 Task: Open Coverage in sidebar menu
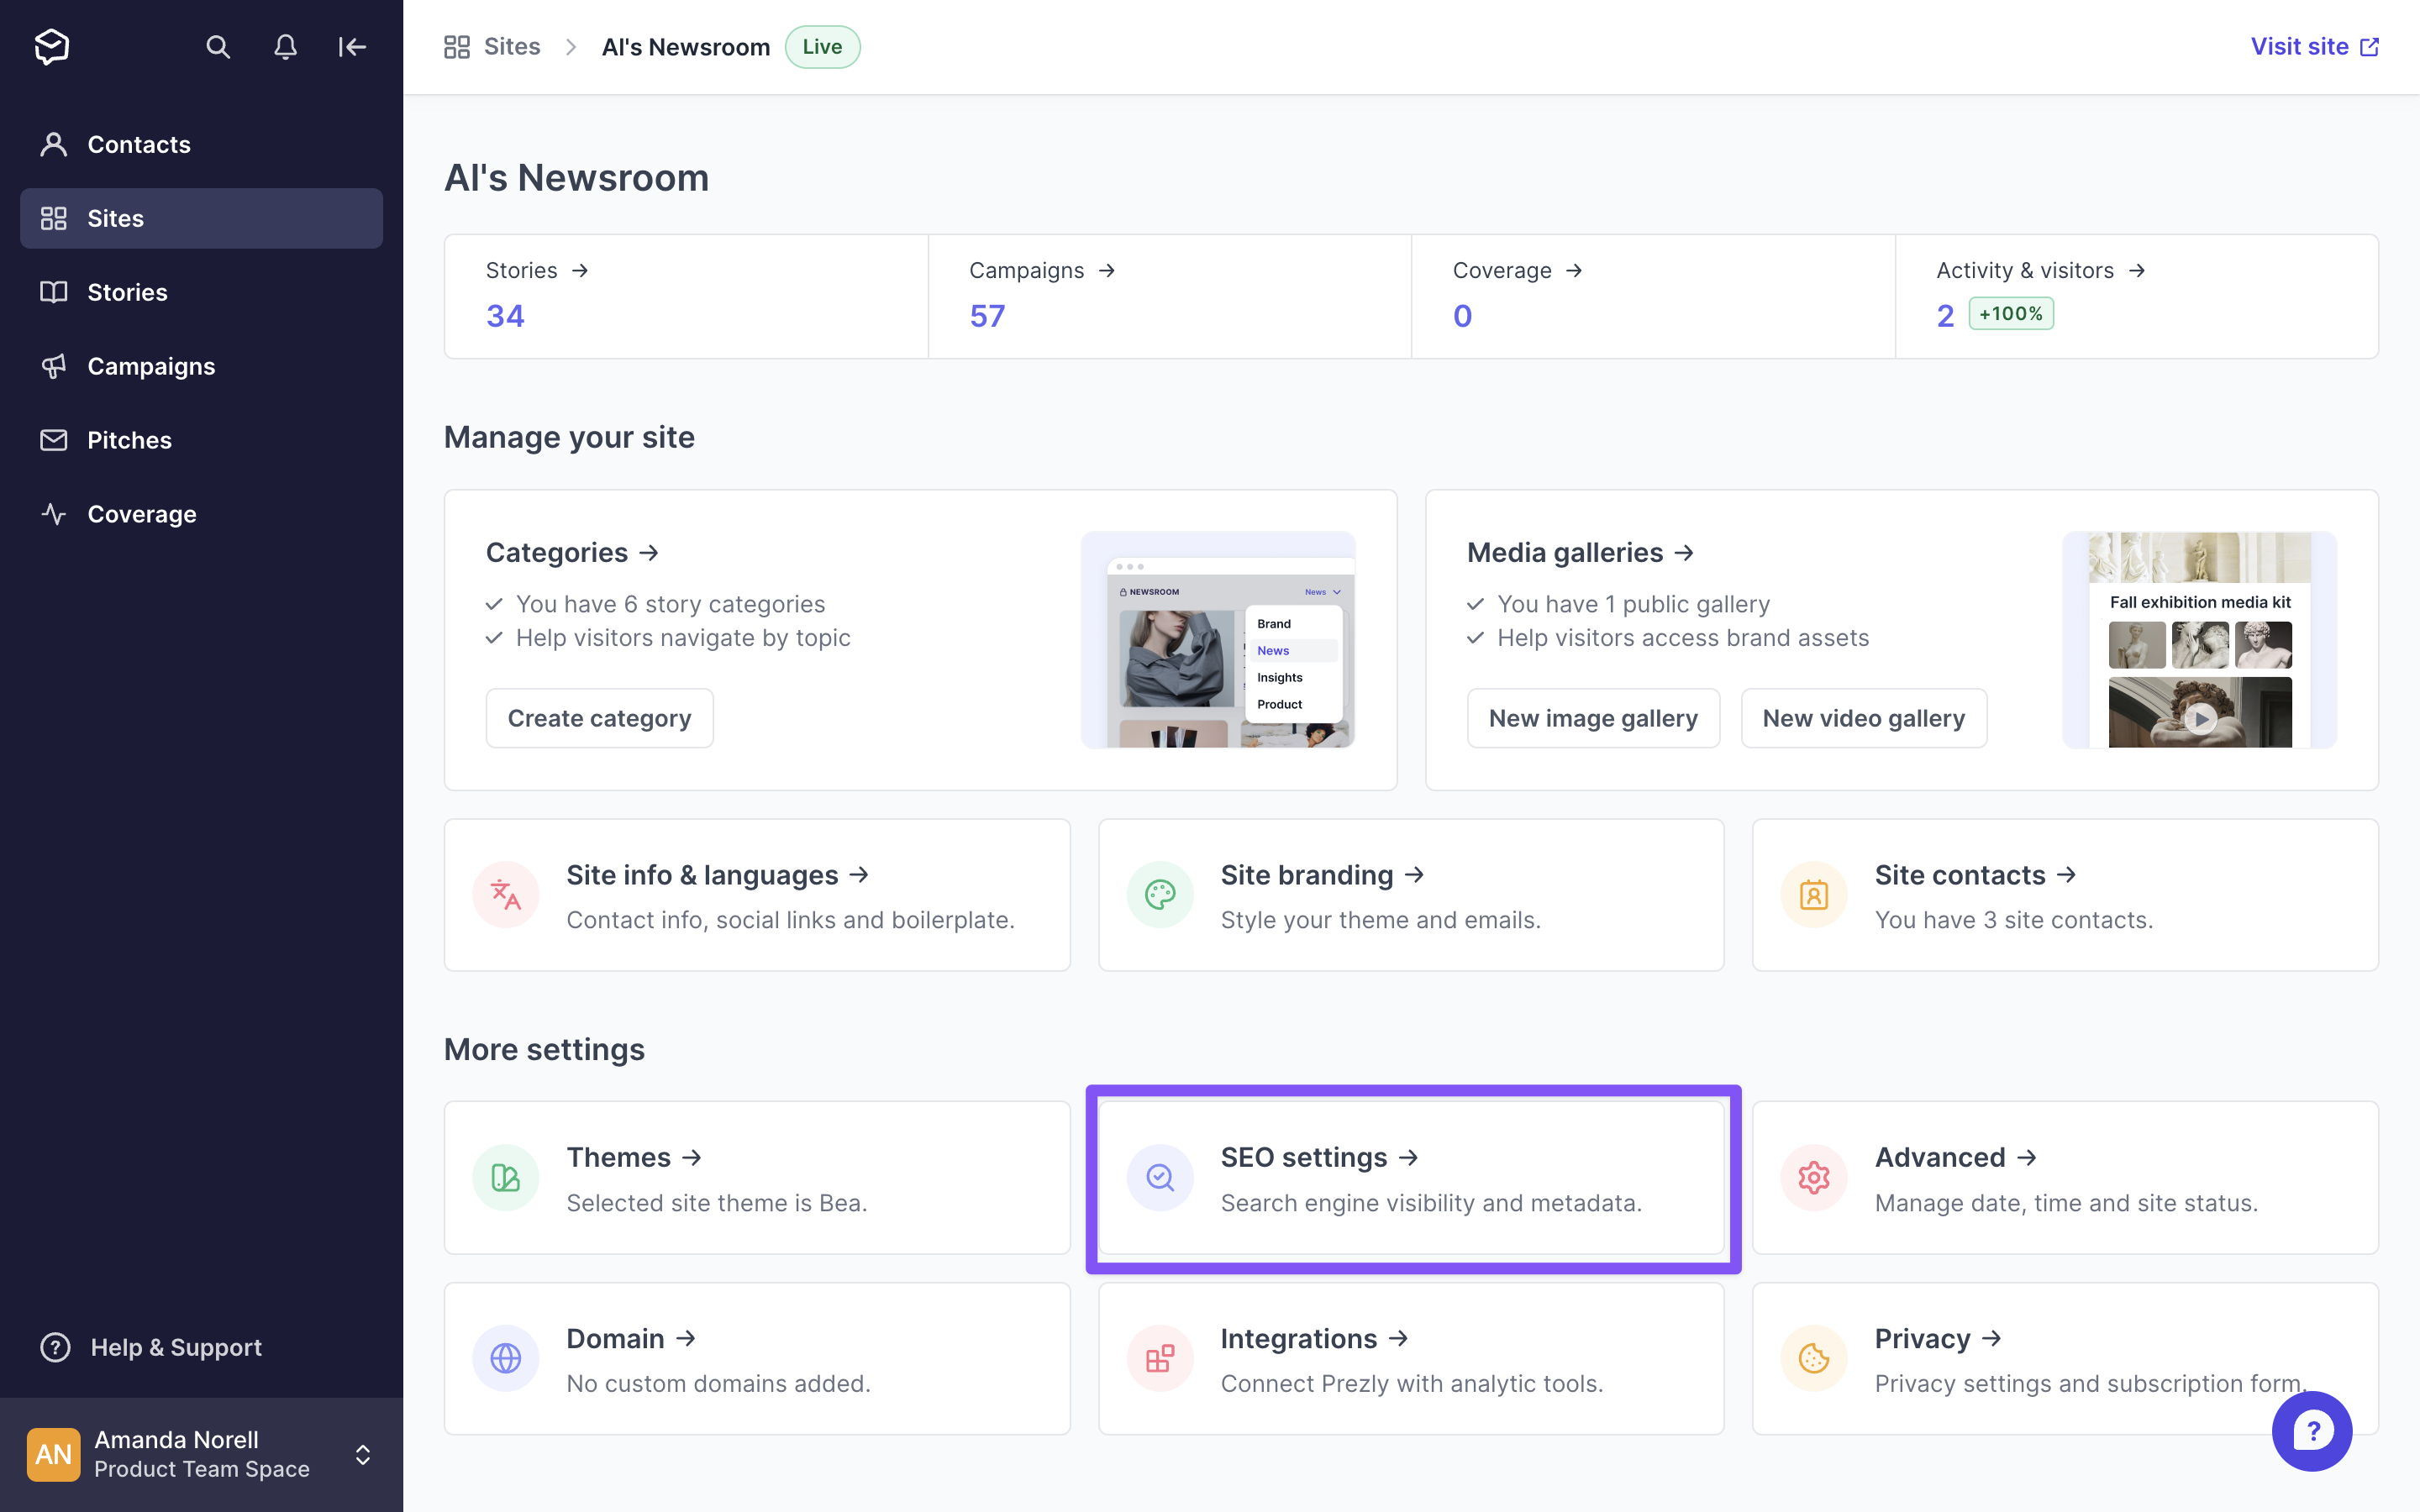201,514
